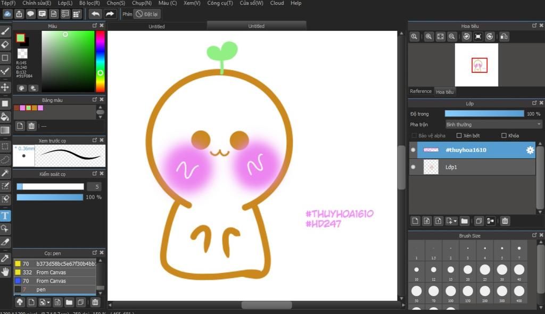
Task: Toggle visibility of Lớp1 layer
Action: (x=413, y=167)
